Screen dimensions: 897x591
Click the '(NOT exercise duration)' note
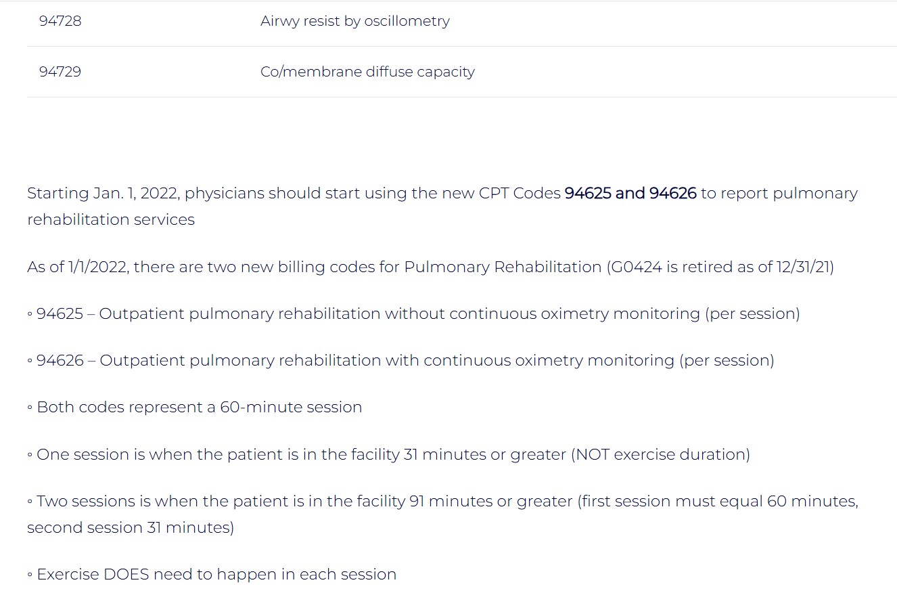pyautogui.click(x=661, y=454)
